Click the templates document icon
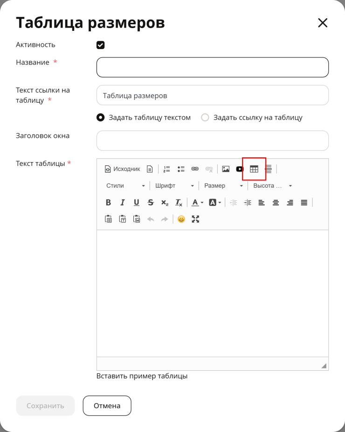345x432 pixels. coord(150,169)
